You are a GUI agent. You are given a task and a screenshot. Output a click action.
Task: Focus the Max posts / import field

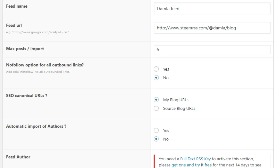[212, 50]
